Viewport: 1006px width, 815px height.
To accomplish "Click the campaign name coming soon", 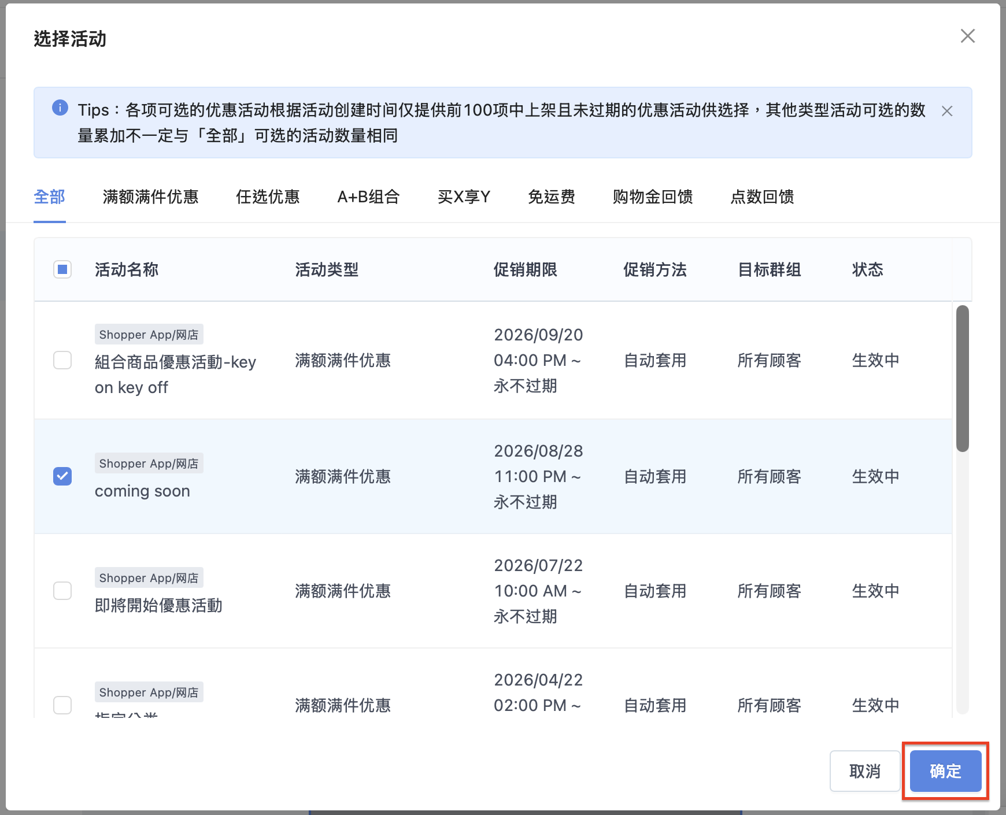I will click(x=142, y=491).
